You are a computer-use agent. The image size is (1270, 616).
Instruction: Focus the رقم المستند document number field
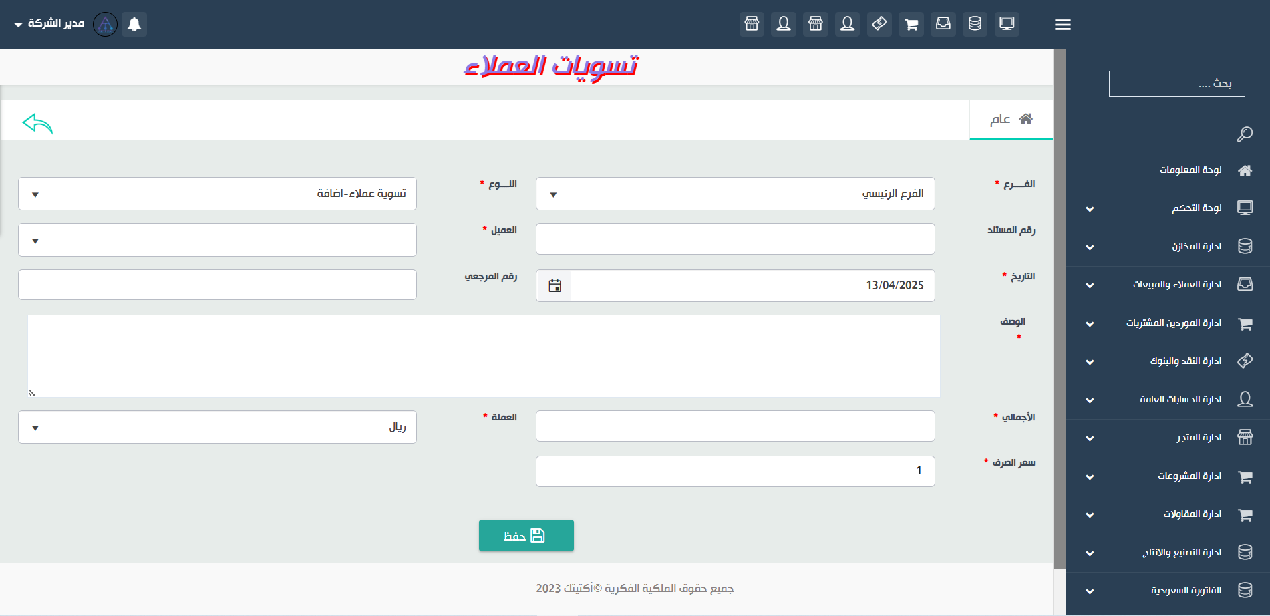click(735, 239)
